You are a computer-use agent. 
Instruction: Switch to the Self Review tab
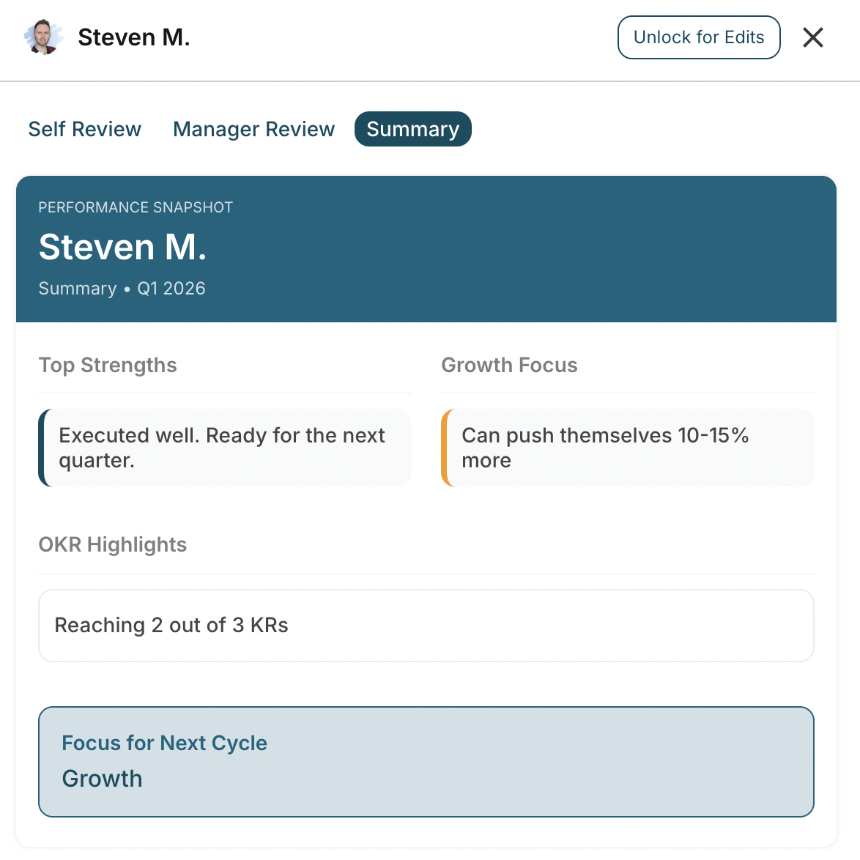tap(84, 129)
